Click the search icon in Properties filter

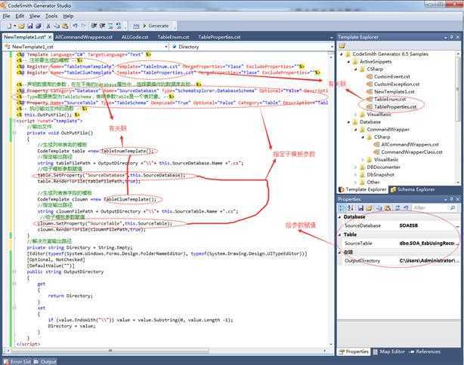tap(453, 208)
